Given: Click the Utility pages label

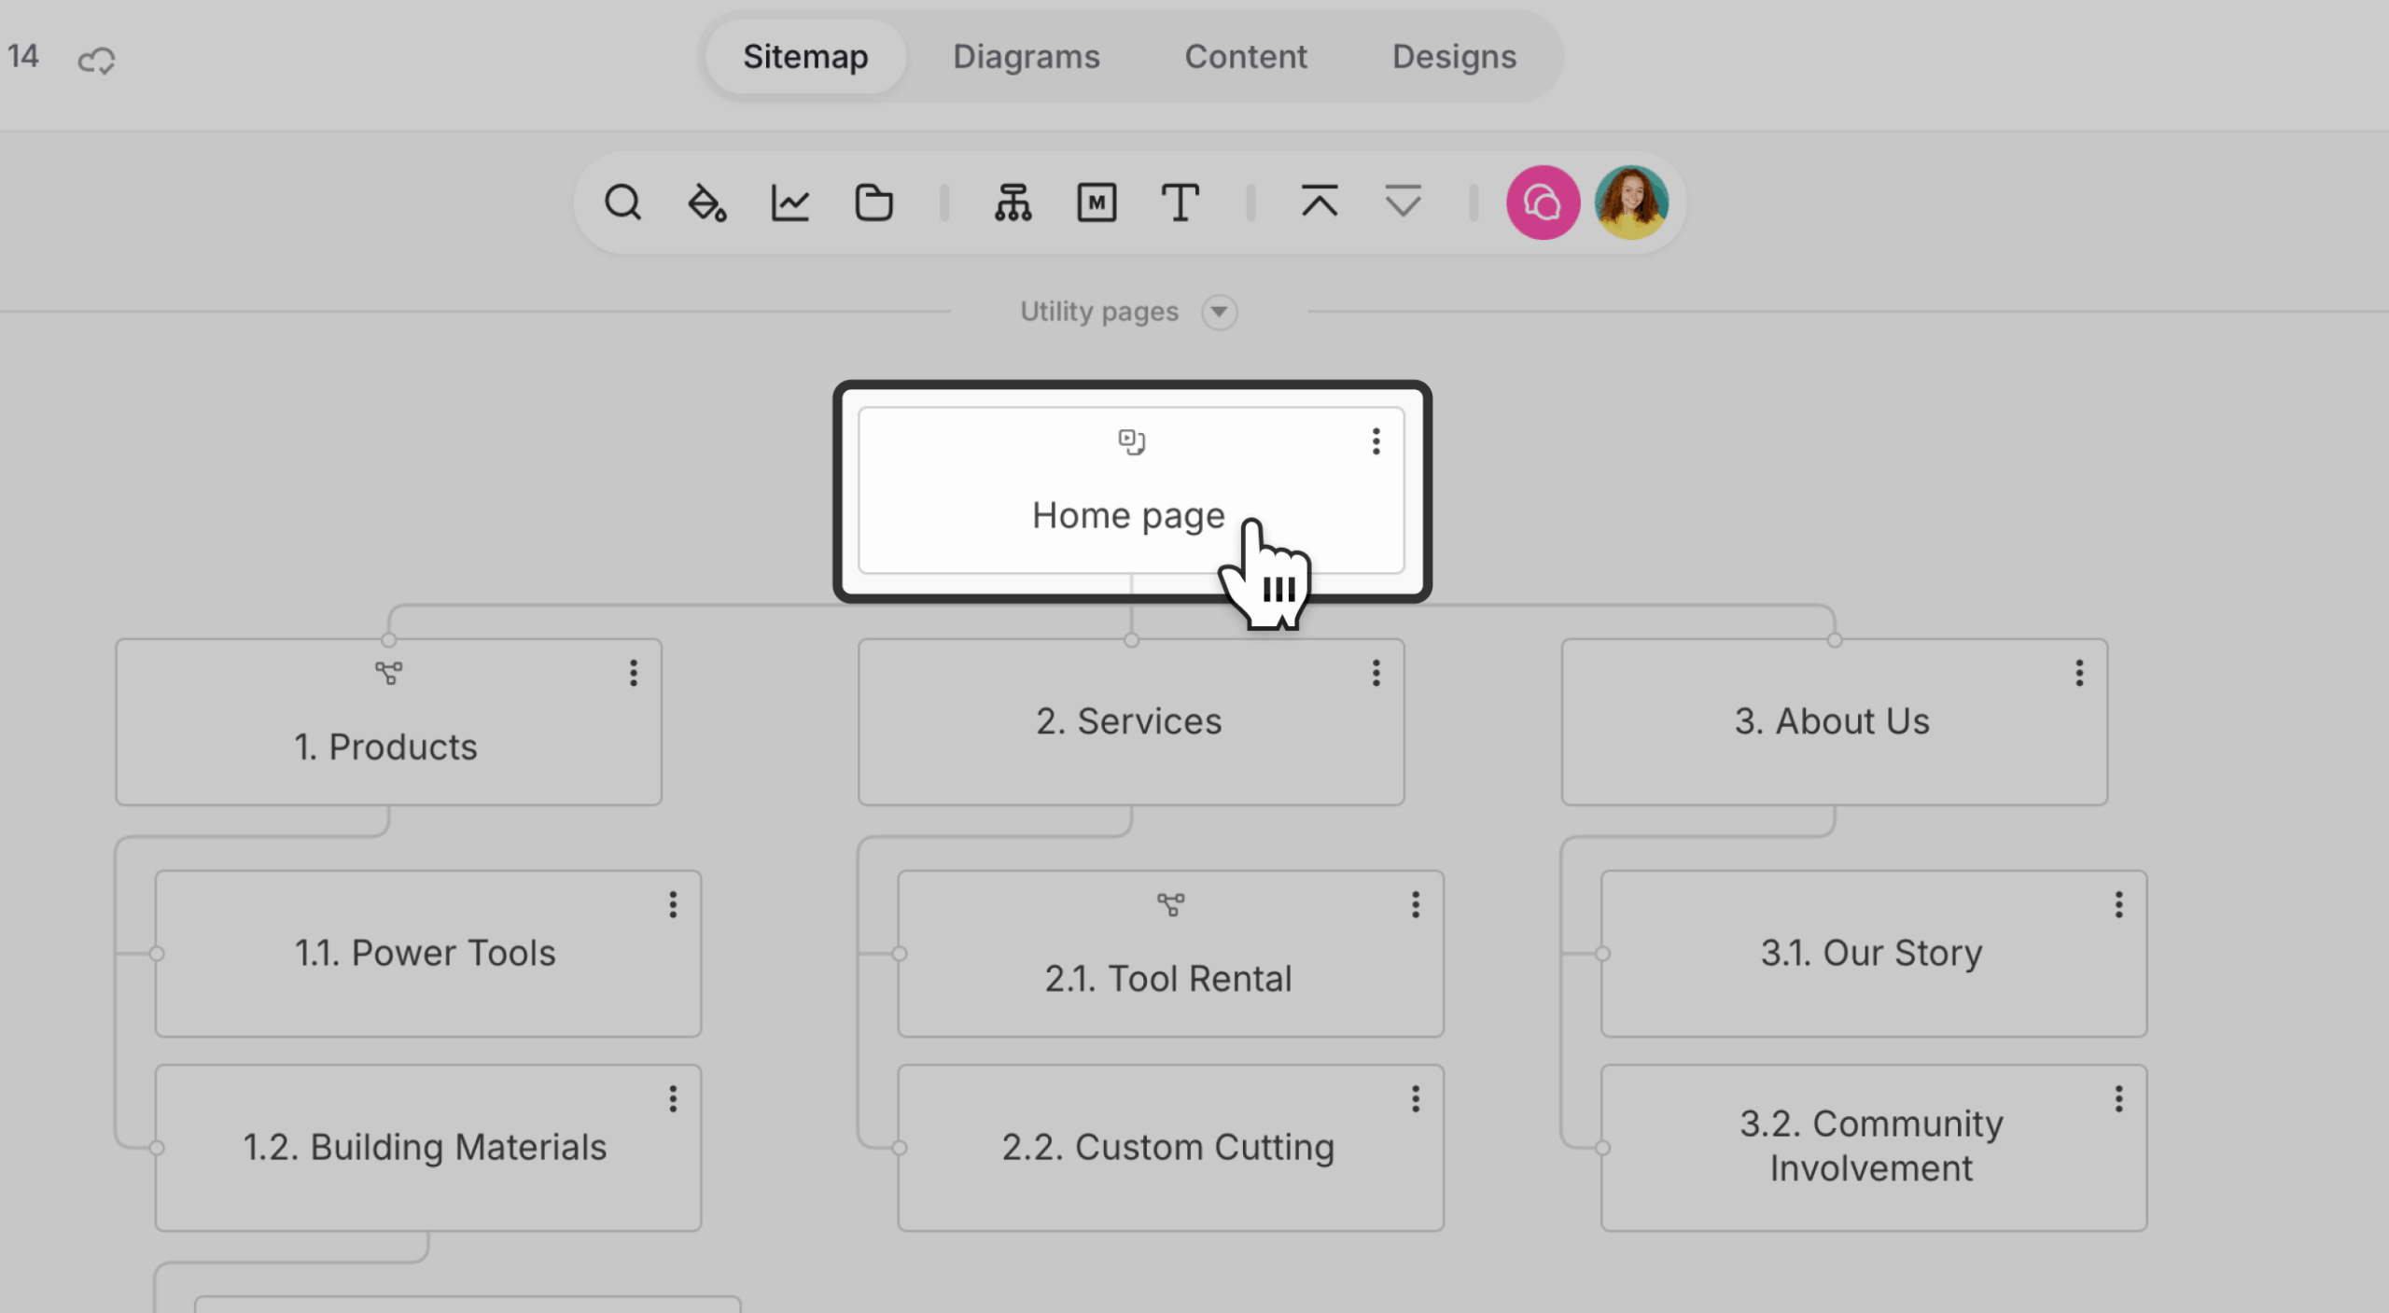Looking at the screenshot, I should point(1098,312).
